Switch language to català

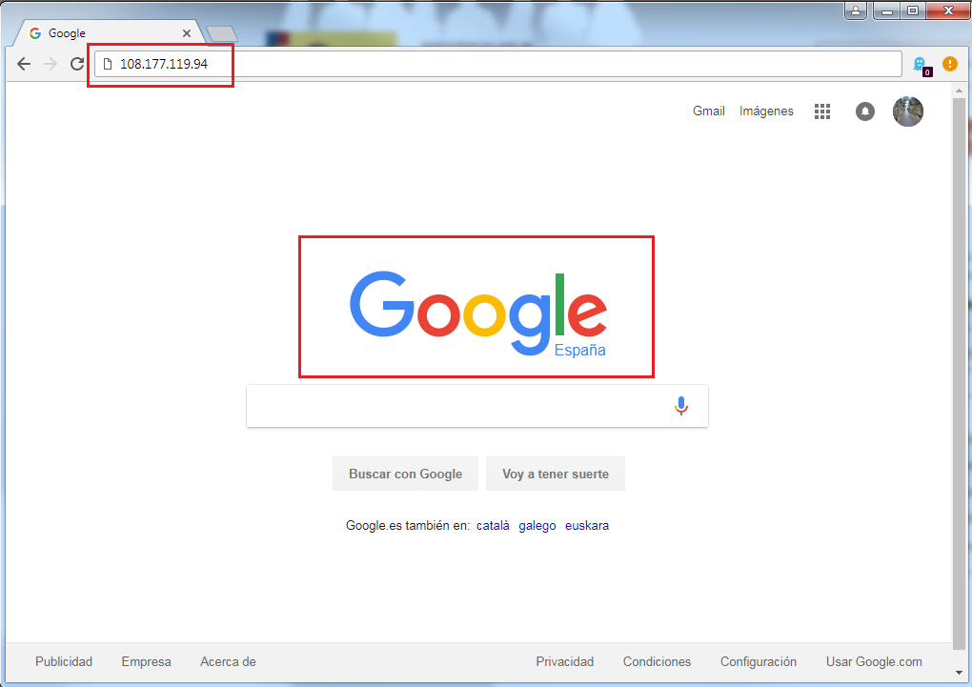click(493, 526)
